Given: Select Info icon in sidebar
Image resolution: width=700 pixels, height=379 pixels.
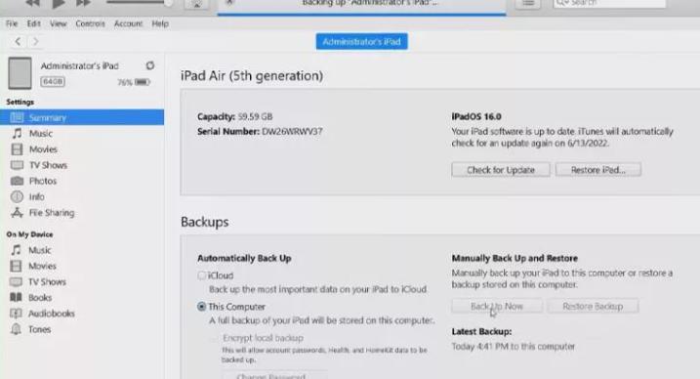Looking at the screenshot, I should (x=17, y=196).
